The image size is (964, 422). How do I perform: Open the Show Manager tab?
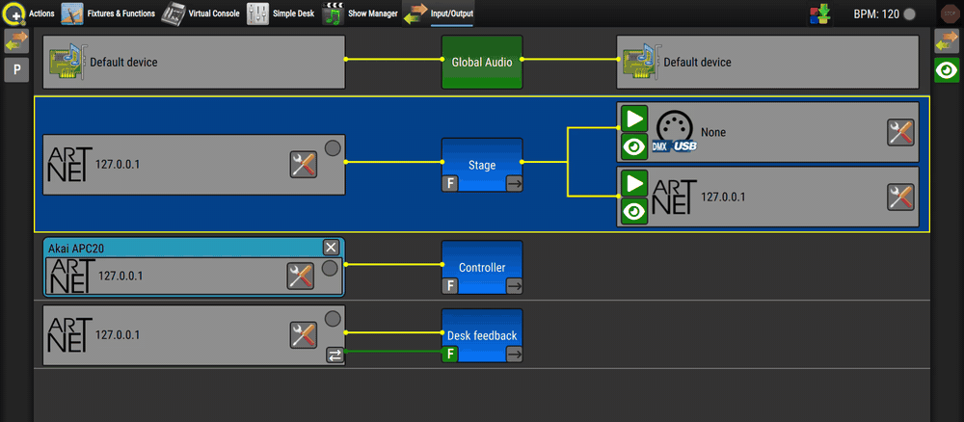coord(361,13)
